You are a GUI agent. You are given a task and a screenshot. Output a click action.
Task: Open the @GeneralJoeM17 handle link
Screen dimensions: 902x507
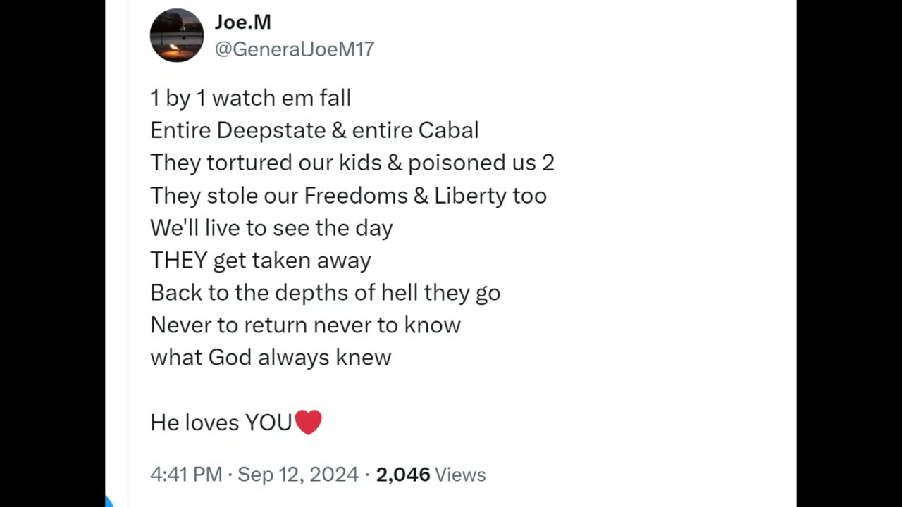[294, 49]
